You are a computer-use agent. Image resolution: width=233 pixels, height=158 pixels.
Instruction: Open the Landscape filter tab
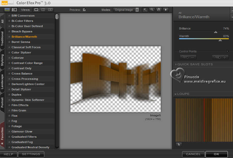pos(2,82)
